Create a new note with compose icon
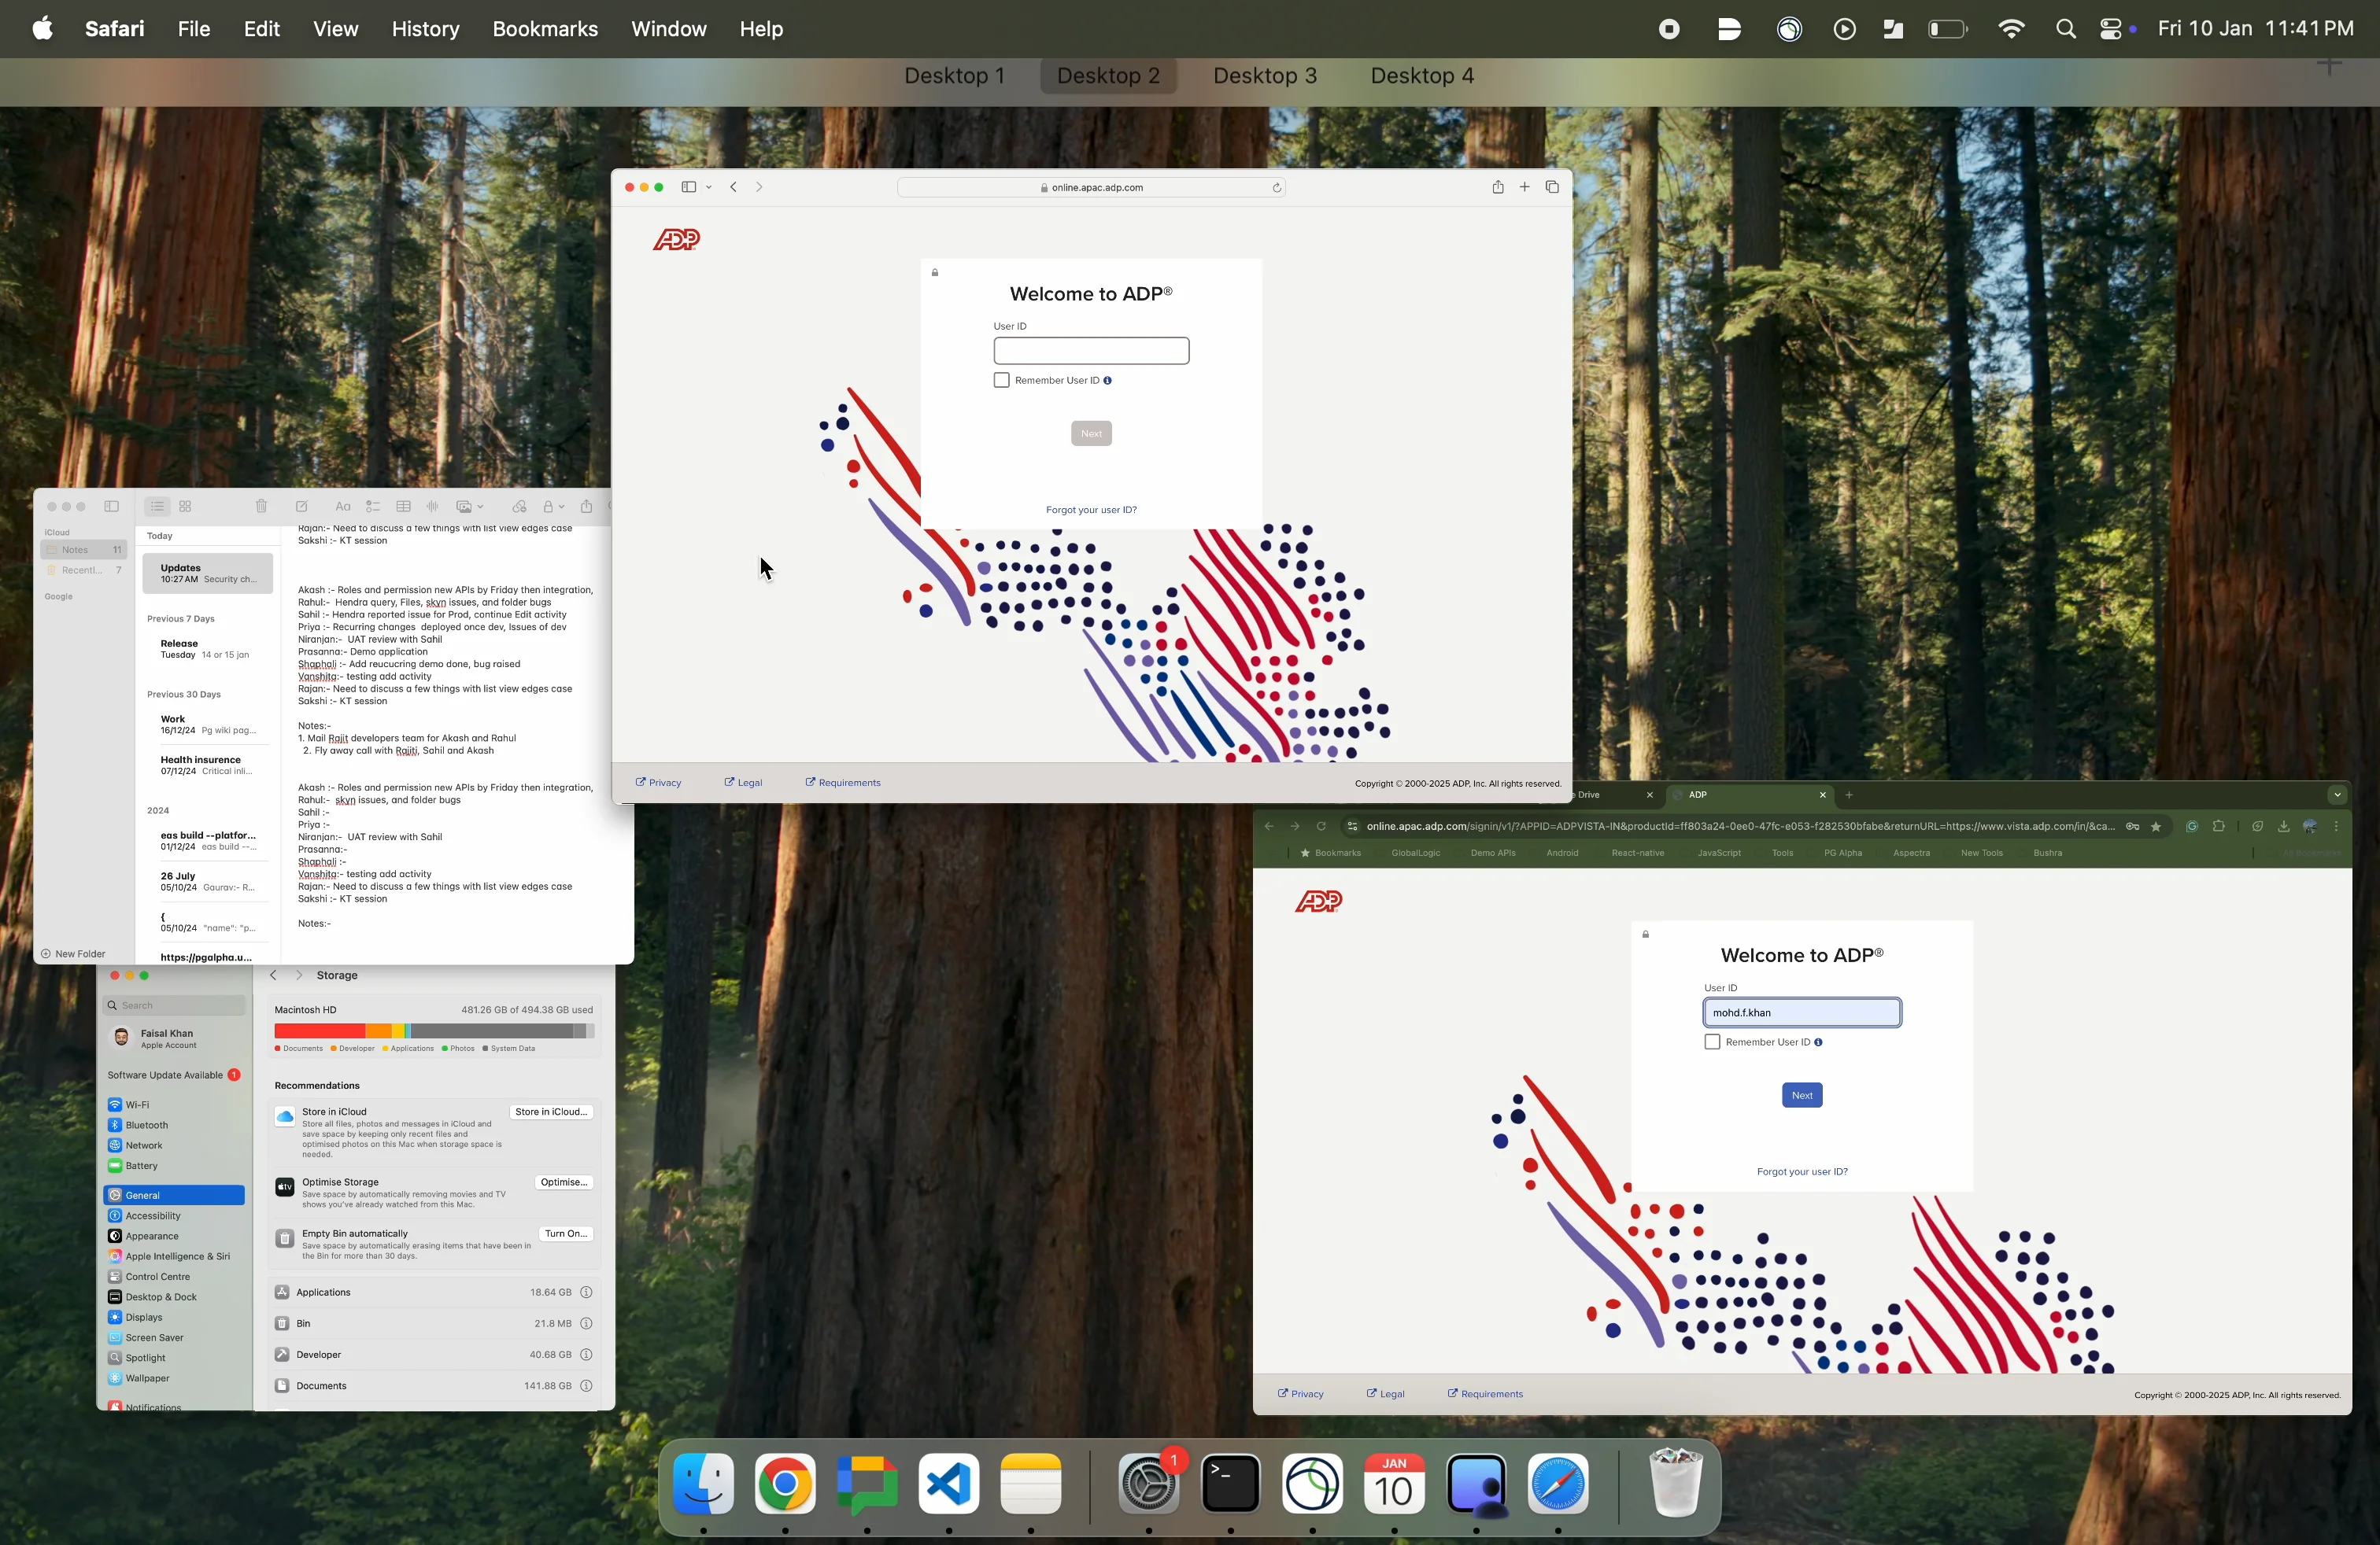The width and height of the screenshot is (2380, 1545). coord(302,507)
